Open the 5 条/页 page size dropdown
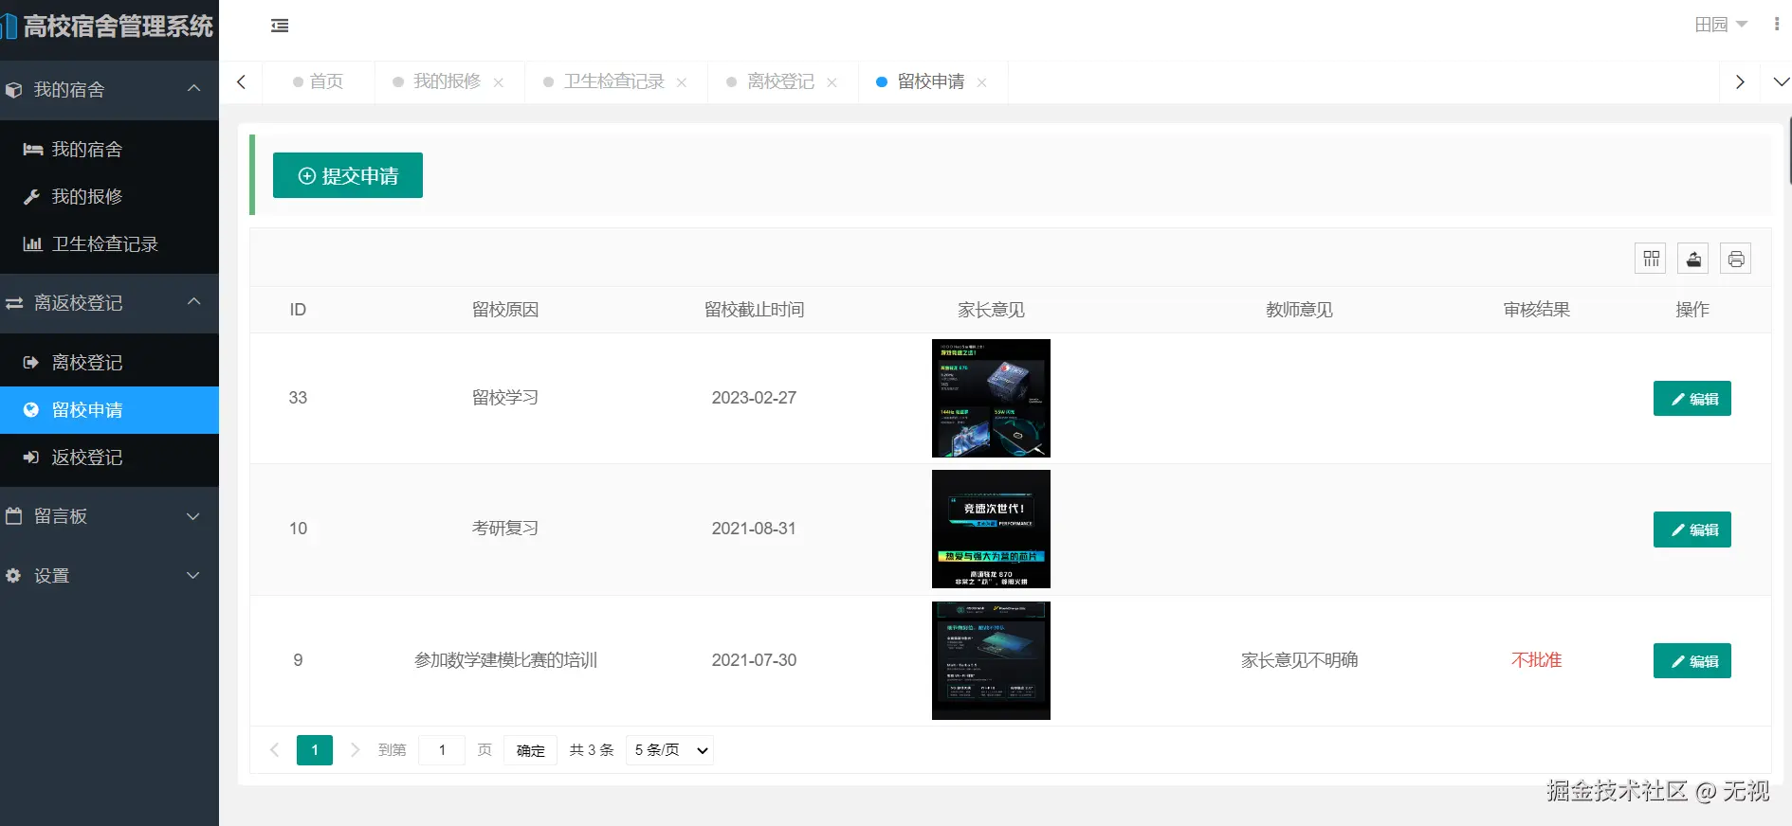Viewport: 1792px width, 826px height. (x=669, y=750)
